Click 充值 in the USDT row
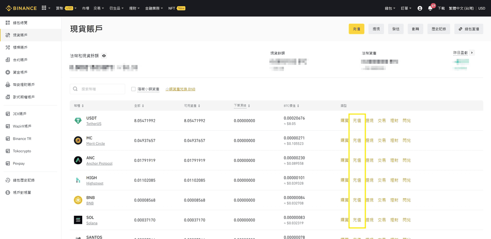 357,121
